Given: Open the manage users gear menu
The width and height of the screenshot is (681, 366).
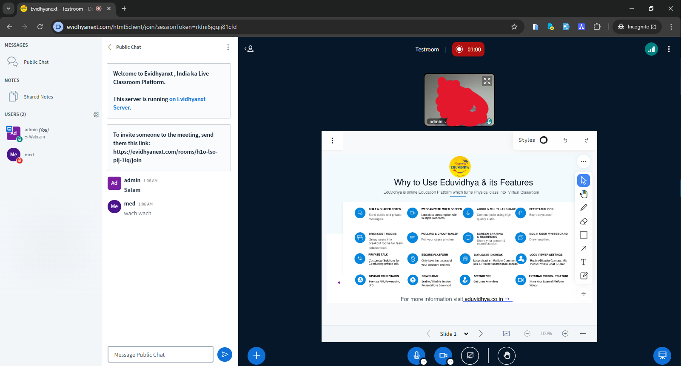Looking at the screenshot, I should [96, 114].
